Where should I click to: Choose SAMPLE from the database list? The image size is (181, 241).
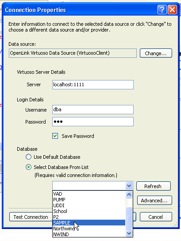pos(89,223)
